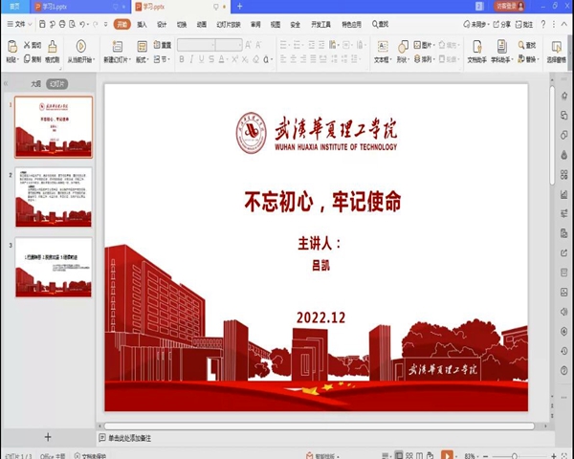The height and width of the screenshot is (459, 574).
Task: Click the zoom in plus button
Action: point(554,456)
